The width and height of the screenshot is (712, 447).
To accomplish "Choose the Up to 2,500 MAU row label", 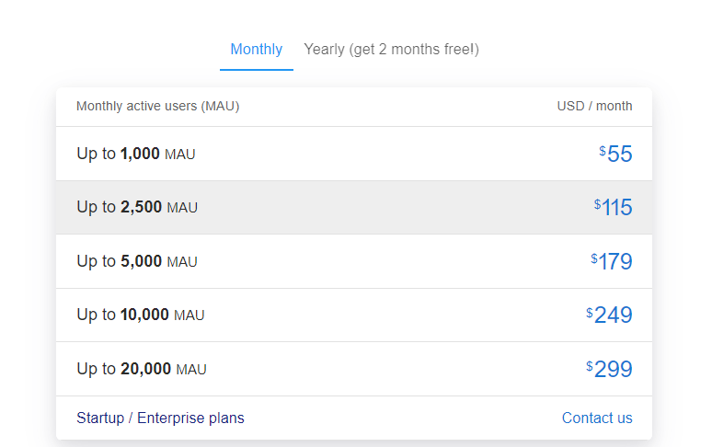I will 137,207.
